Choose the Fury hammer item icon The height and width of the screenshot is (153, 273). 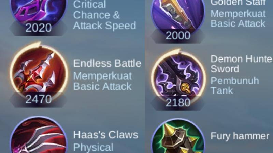pyautogui.click(x=178, y=136)
